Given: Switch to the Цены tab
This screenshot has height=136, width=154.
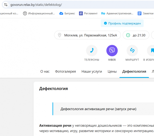Looking at the screenshot, I should click(x=112, y=71).
